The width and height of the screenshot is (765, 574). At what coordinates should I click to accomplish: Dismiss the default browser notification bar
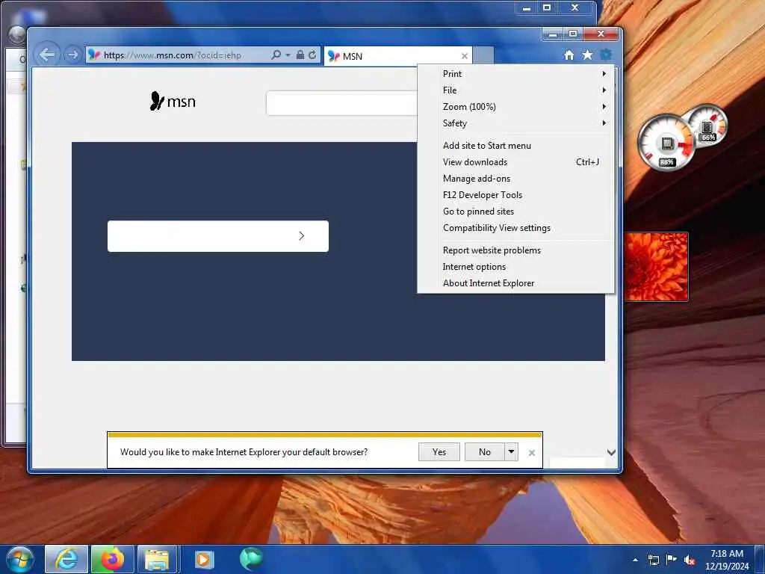[x=532, y=453]
